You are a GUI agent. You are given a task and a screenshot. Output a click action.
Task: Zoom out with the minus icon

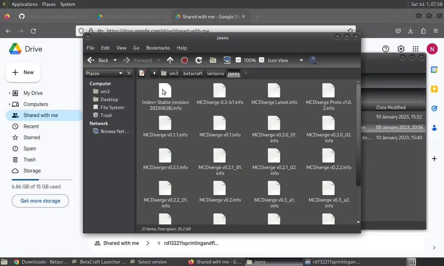coord(238,60)
